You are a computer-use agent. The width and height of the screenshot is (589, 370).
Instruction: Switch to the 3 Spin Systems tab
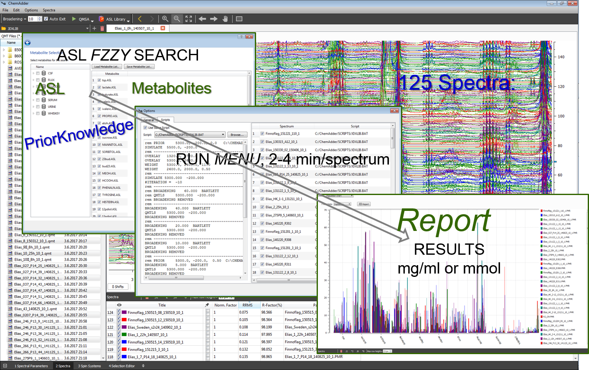[89, 366]
